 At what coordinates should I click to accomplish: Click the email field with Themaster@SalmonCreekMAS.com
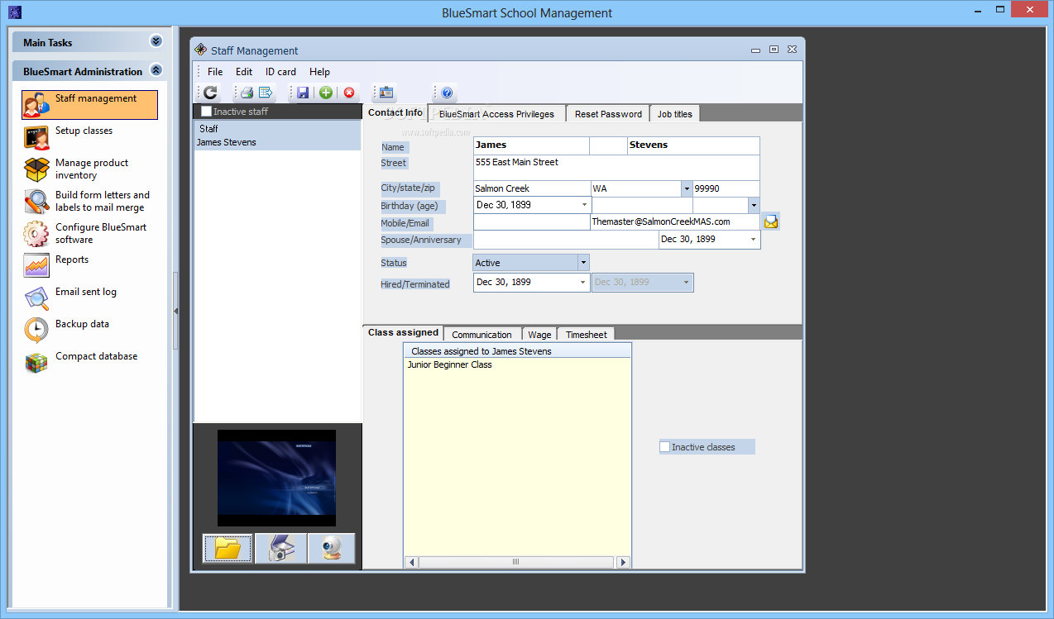click(x=675, y=222)
